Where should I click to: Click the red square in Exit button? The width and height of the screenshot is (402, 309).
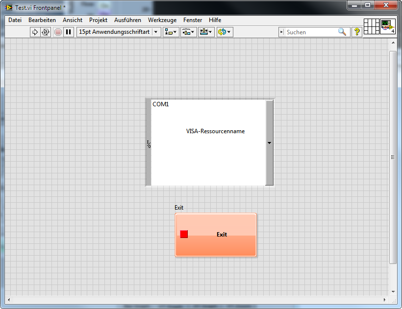point(184,234)
